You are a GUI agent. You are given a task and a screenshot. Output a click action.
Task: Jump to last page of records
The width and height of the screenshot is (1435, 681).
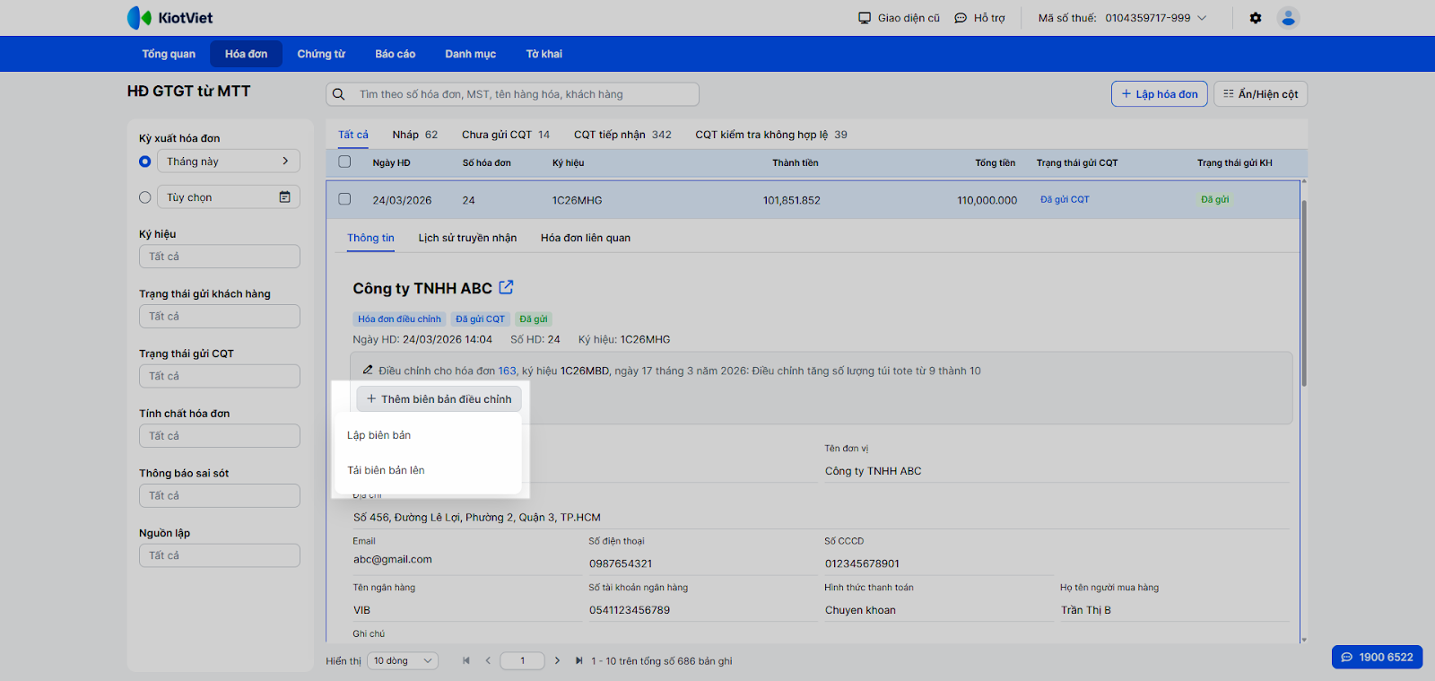click(578, 661)
